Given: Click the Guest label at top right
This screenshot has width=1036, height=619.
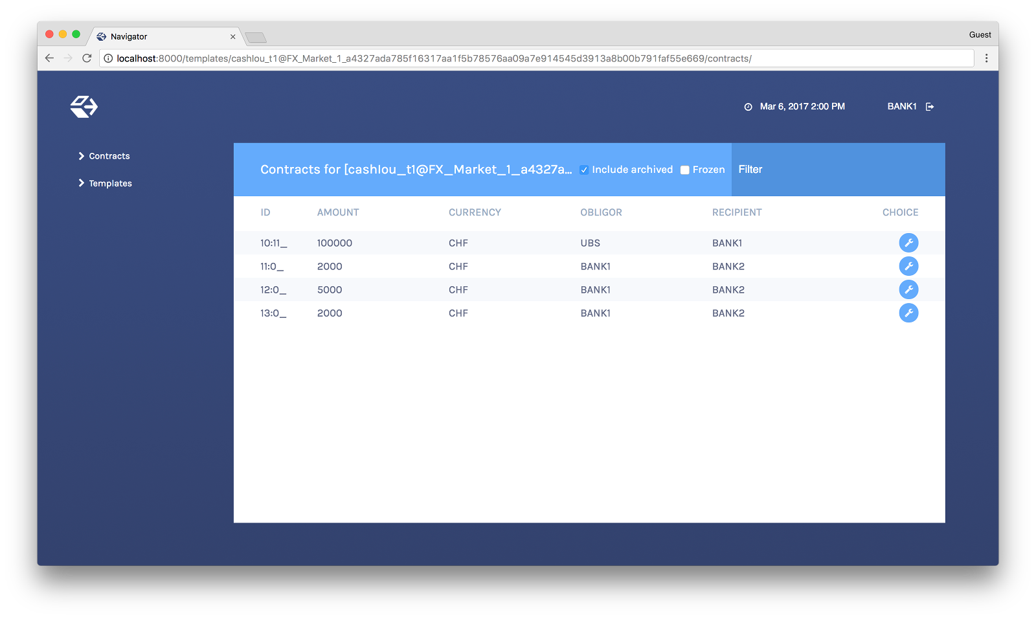Looking at the screenshot, I should [x=980, y=34].
